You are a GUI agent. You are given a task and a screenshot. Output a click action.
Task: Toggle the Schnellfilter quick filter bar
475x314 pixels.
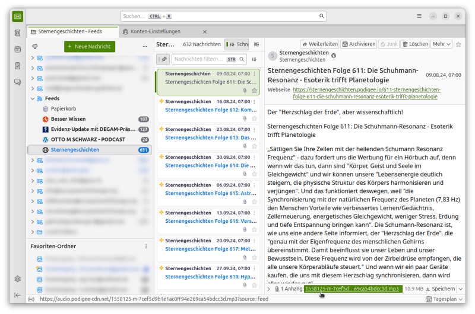tap(236, 44)
